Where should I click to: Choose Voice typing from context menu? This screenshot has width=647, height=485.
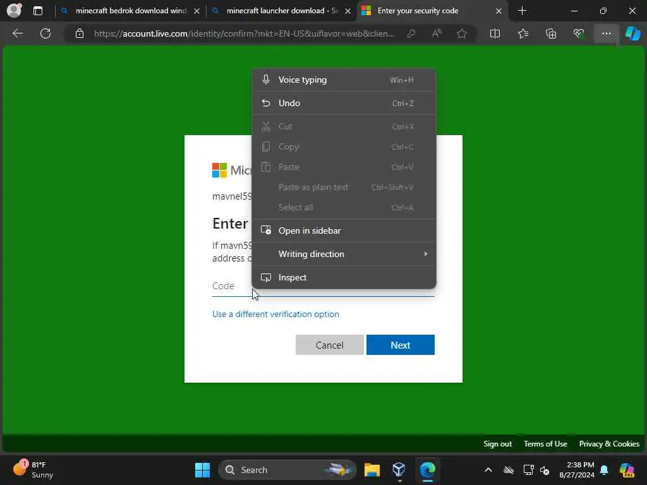(344, 80)
